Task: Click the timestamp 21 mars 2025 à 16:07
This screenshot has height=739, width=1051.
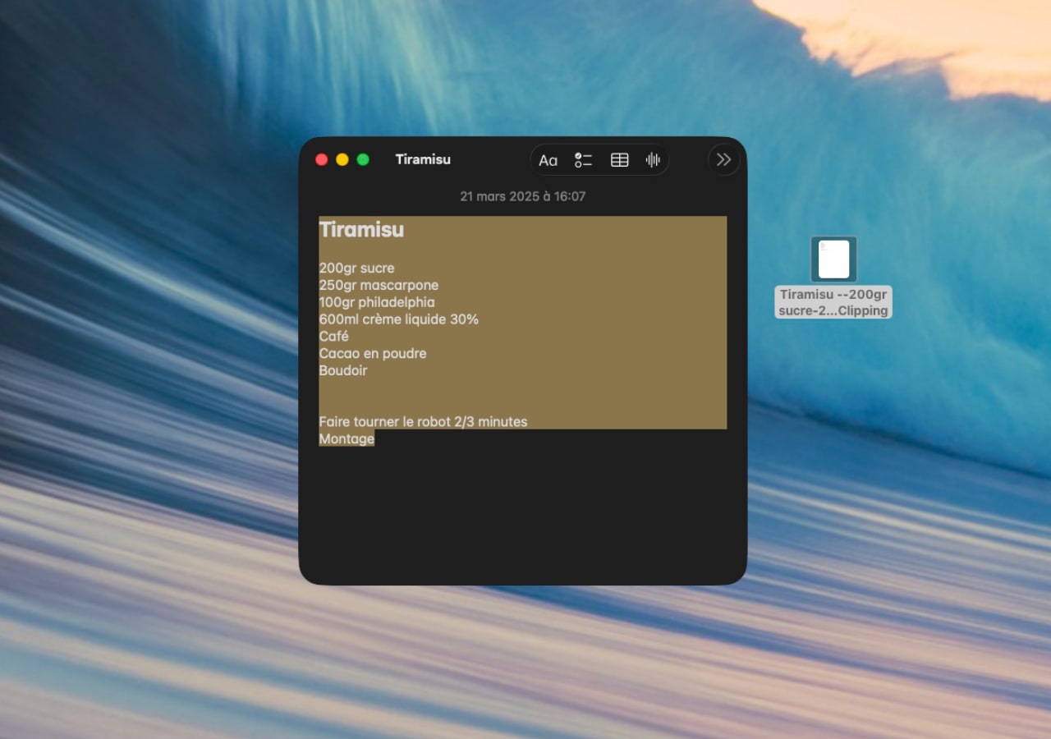Action: point(523,196)
